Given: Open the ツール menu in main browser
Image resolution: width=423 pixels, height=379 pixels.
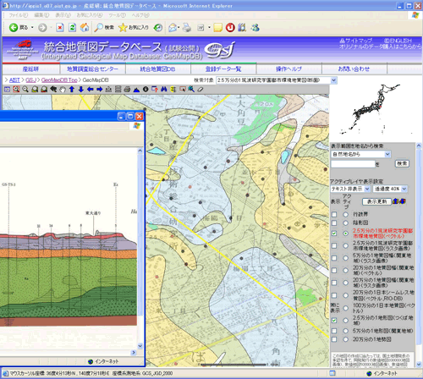Looking at the screenshot, I should 117,15.
